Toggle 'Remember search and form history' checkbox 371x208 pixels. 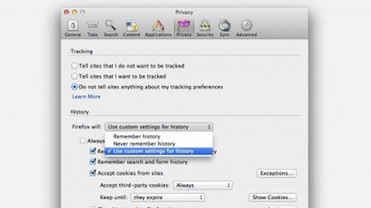(93, 161)
